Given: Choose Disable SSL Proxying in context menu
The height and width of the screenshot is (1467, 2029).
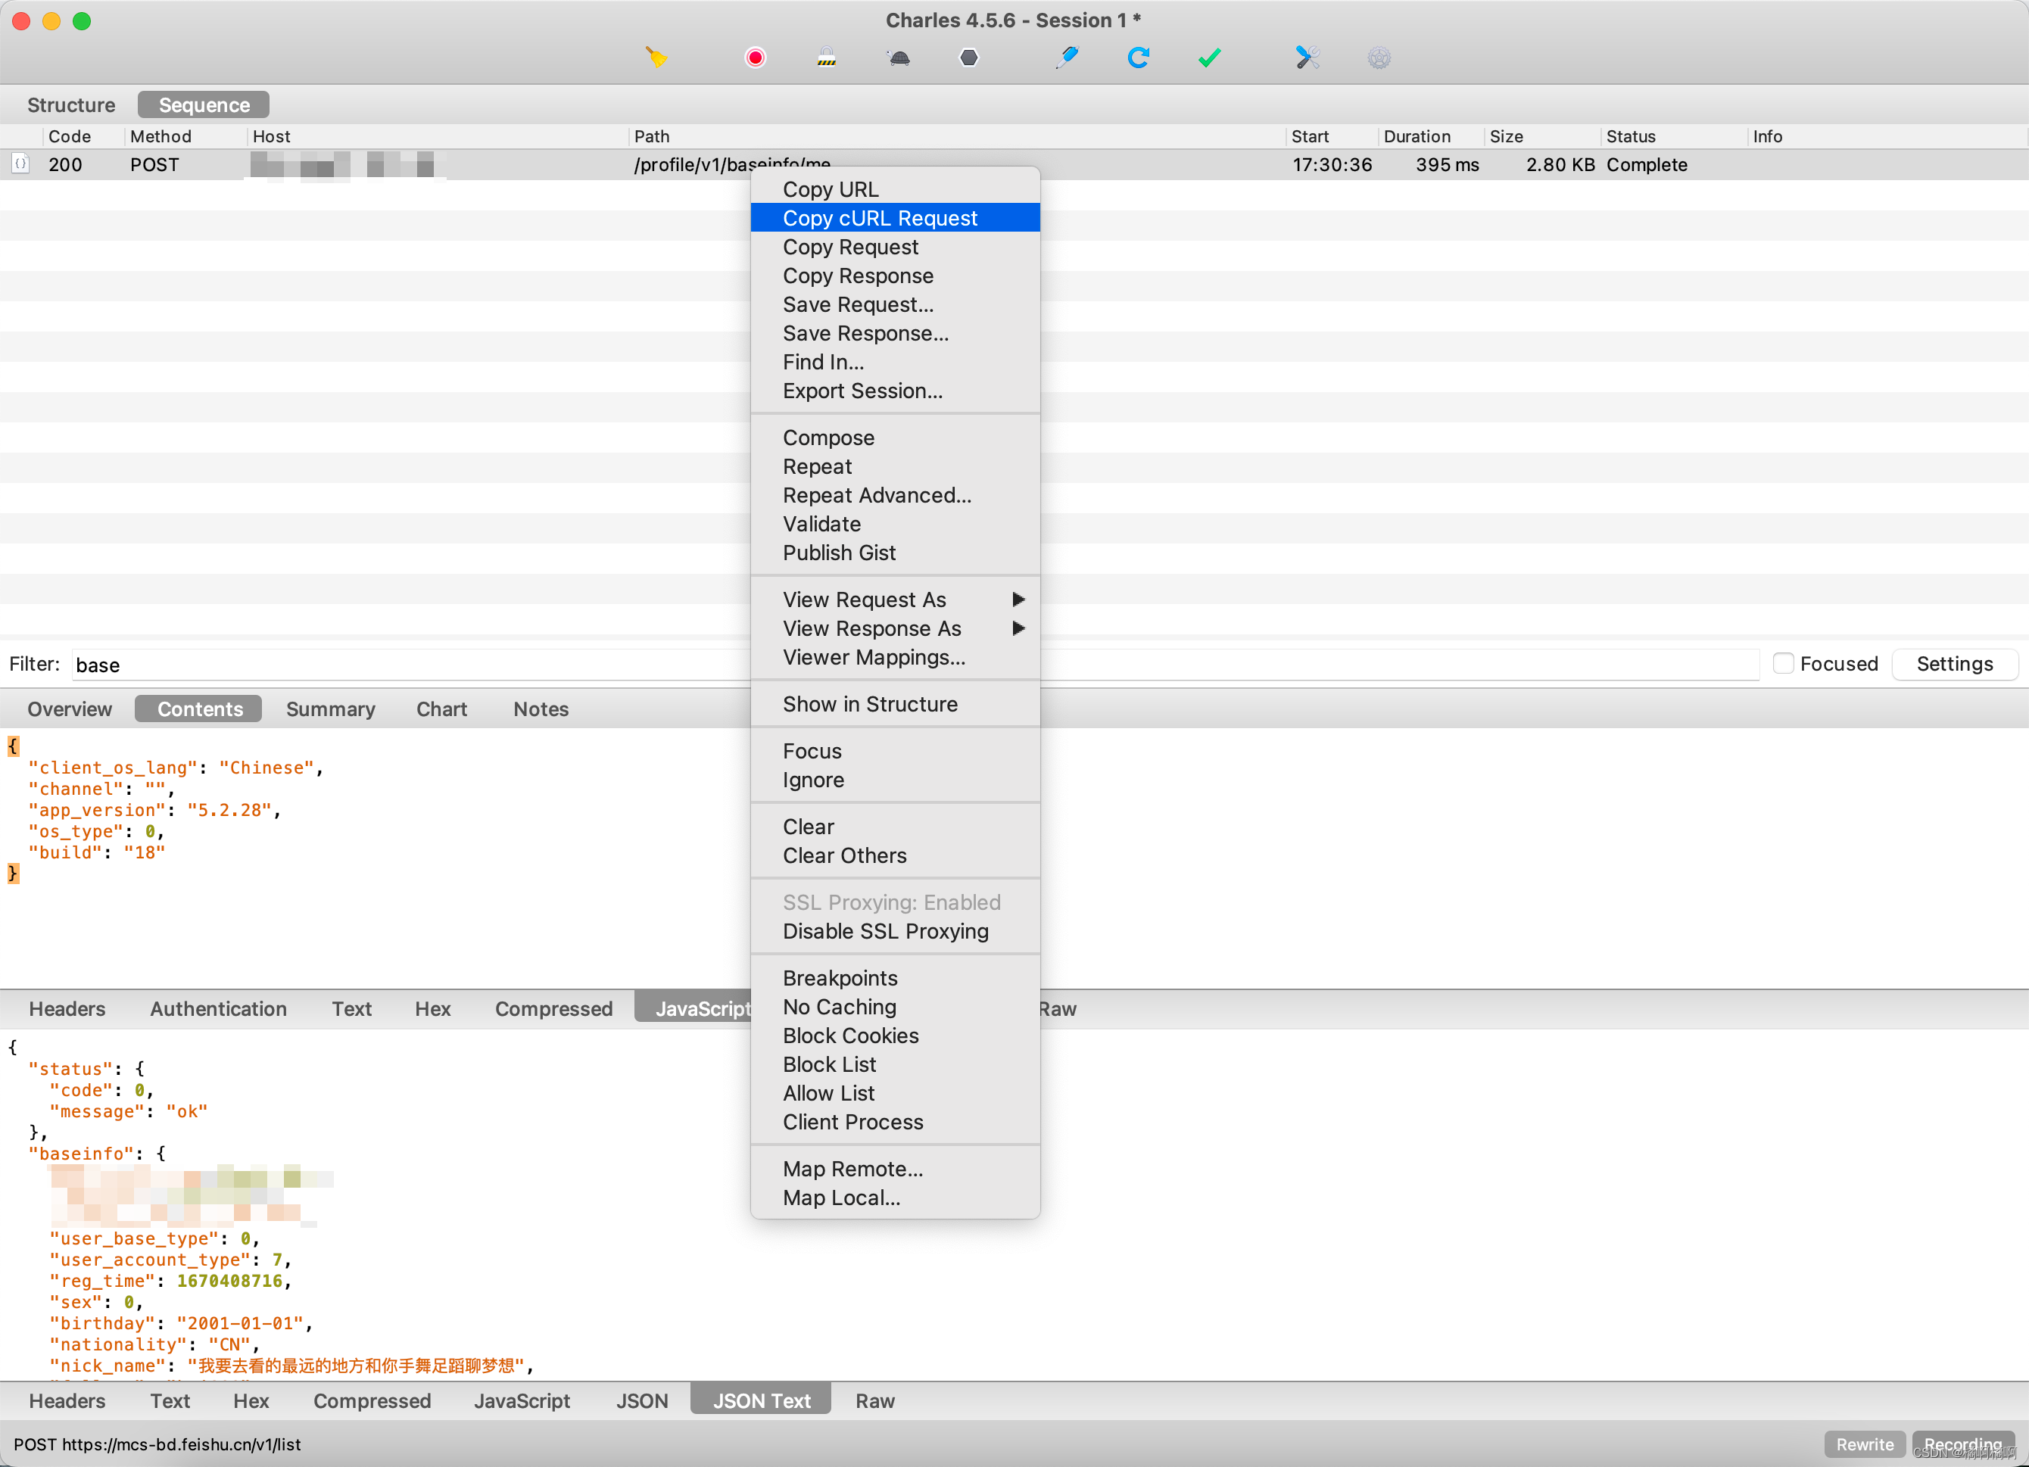Looking at the screenshot, I should pos(886,931).
